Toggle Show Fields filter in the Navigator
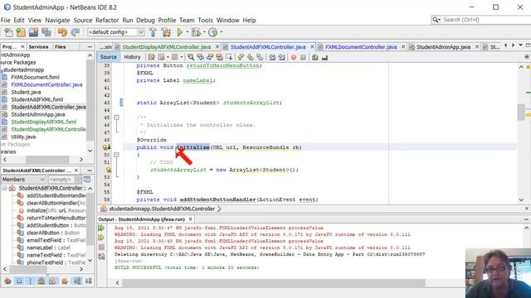 click(19, 281)
